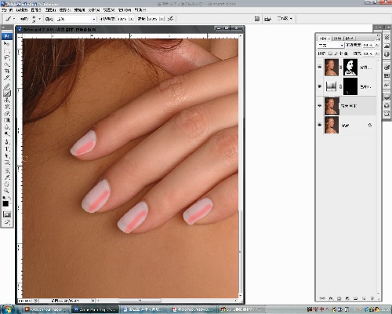
Task: Select the Eraser tool
Action: click(6, 113)
